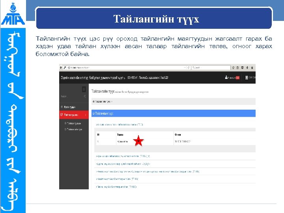Click the warning triangle icon in the header
This screenshot has height=213, width=284.
(226, 77)
